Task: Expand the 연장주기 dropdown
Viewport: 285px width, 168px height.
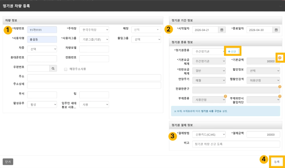Action: coord(209,81)
